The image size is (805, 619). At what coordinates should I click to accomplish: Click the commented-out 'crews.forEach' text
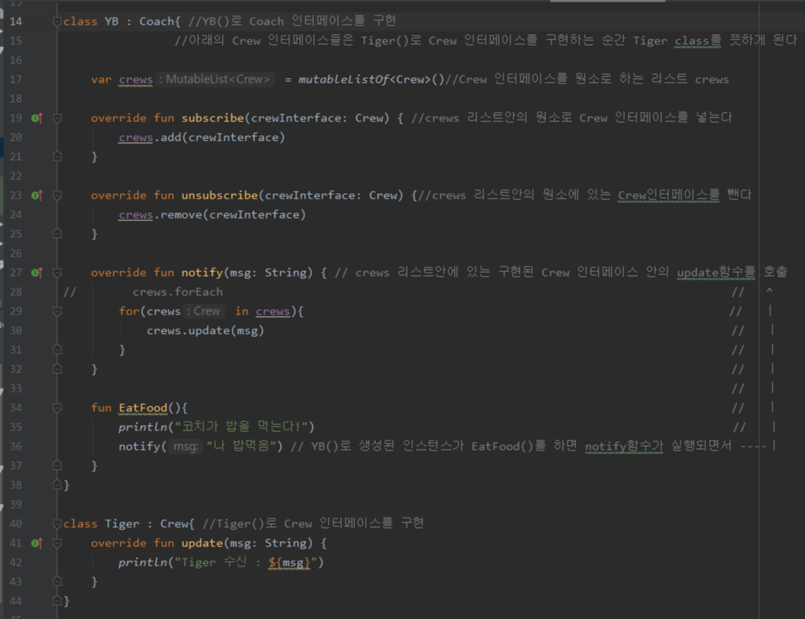[x=178, y=292]
